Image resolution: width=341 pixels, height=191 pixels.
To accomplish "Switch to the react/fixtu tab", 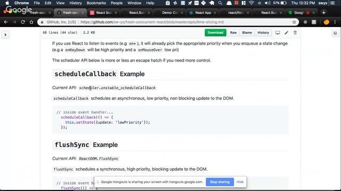I will pyautogui.click(x=236, y=13).
